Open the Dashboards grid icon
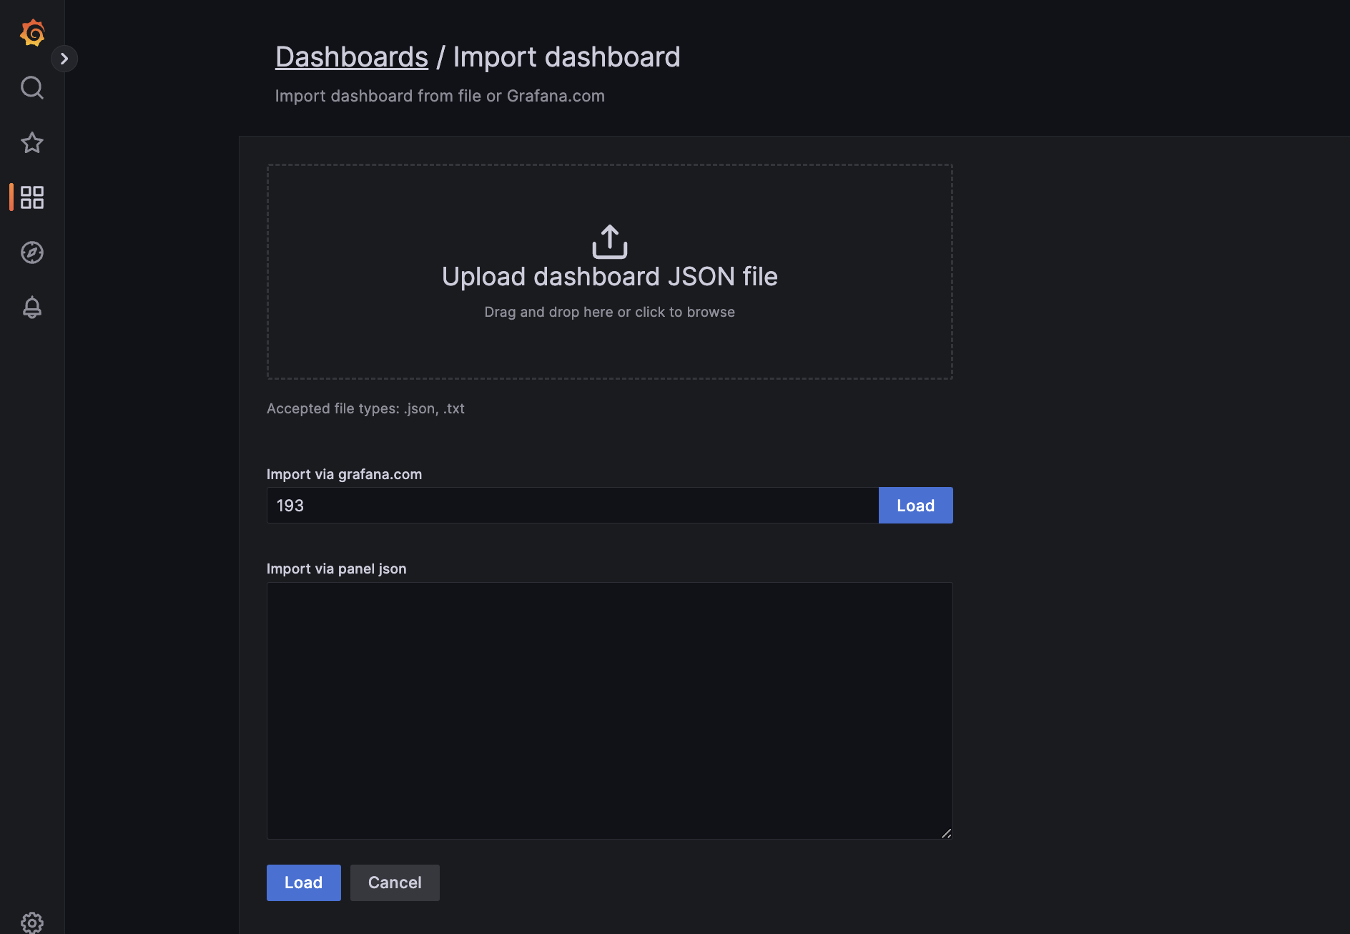The height and width of the screenshot is (934, 1350). (32, 197)
